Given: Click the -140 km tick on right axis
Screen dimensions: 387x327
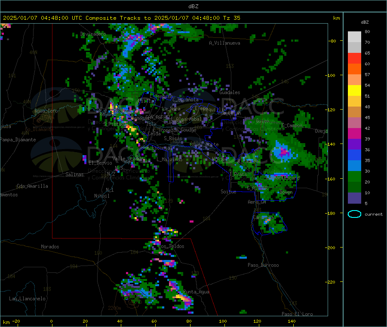Looking at the screenshot, I should 332,144.
